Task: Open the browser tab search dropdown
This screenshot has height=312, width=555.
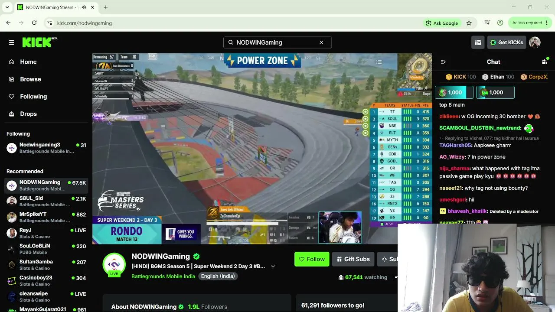Action: point(7,7)
